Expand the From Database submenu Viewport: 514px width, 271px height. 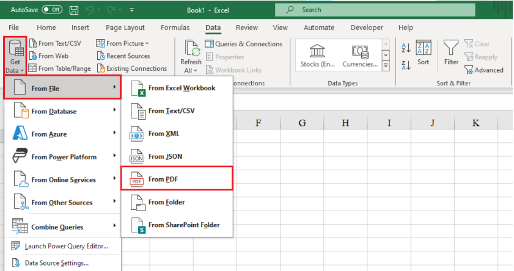[x=63, y=111]
